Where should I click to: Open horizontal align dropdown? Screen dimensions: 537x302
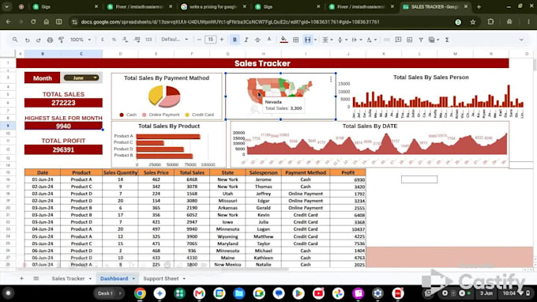point(327,40)
